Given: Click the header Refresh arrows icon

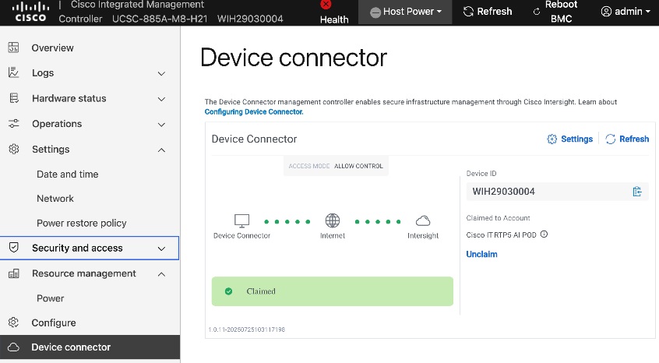Looking at the screenshot, I should click(x=468, y=12).
